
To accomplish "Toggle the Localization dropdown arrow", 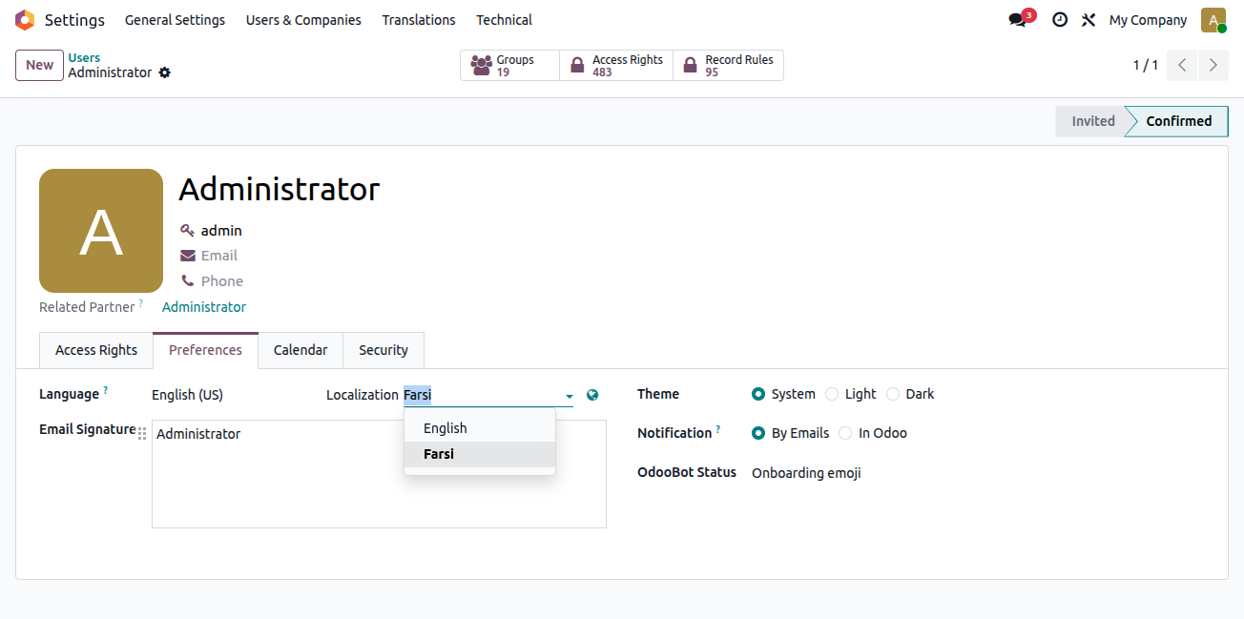I will click(x=570, y=396).
